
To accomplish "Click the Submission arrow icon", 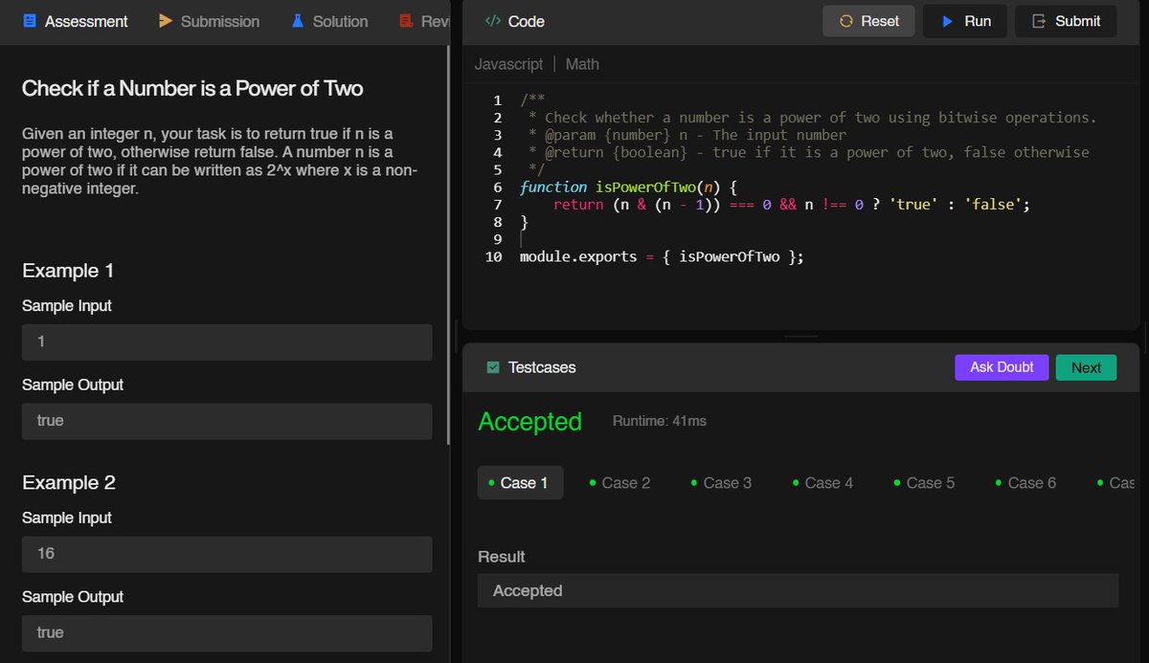I will coord(166,21).
